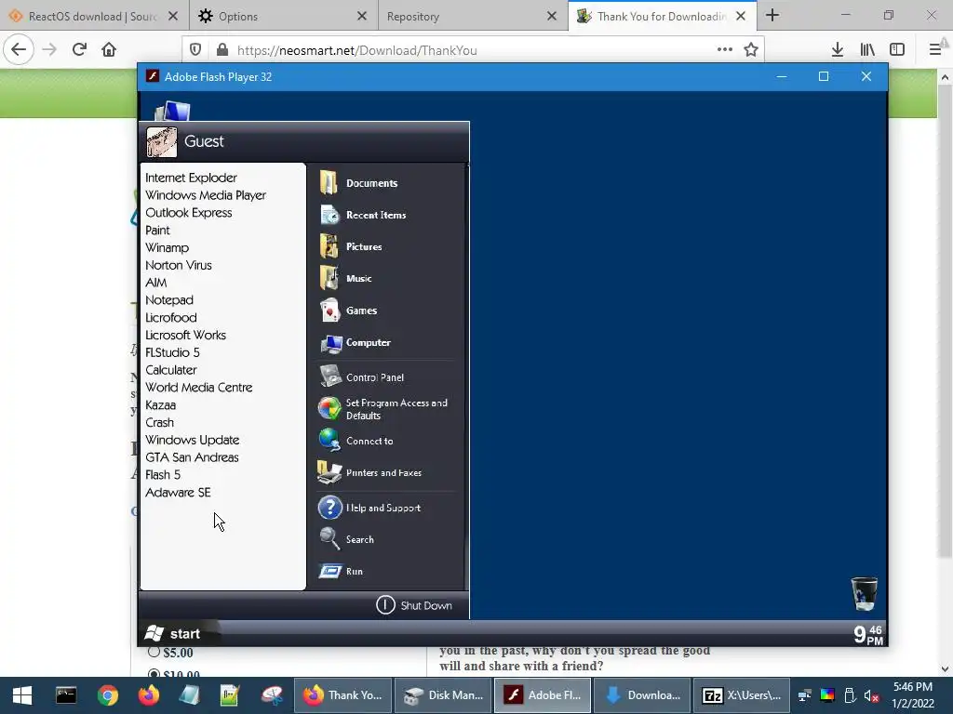Open the Recycle Bin on Flash desktop

(864, 594)
